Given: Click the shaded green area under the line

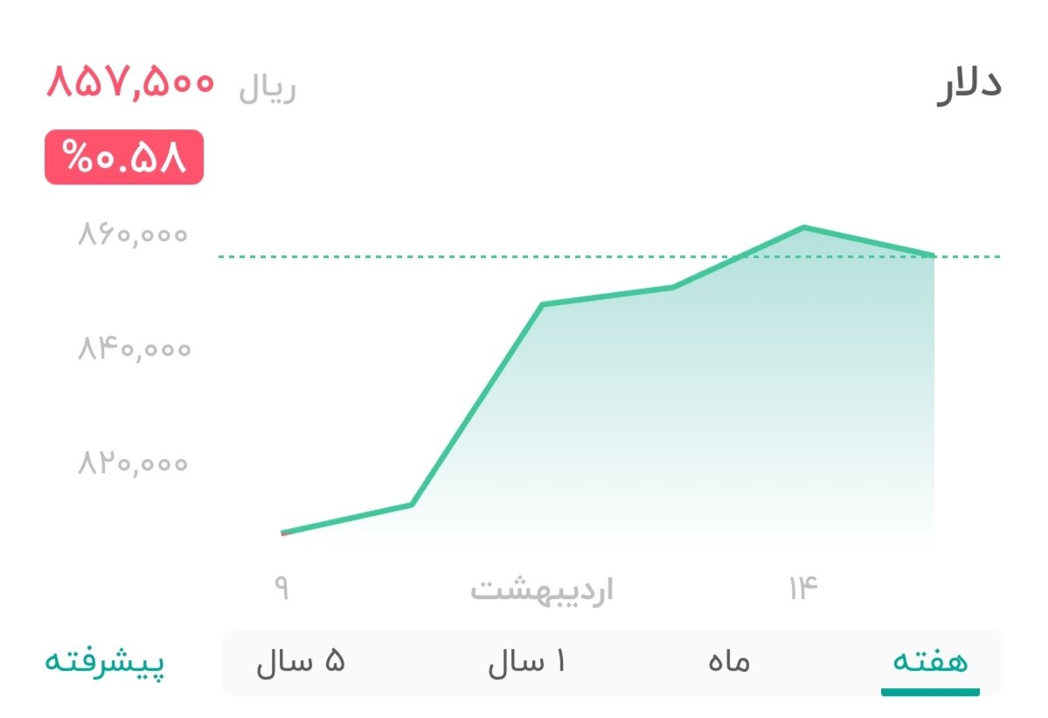Looking at the screenshot, I should (699, 420).
